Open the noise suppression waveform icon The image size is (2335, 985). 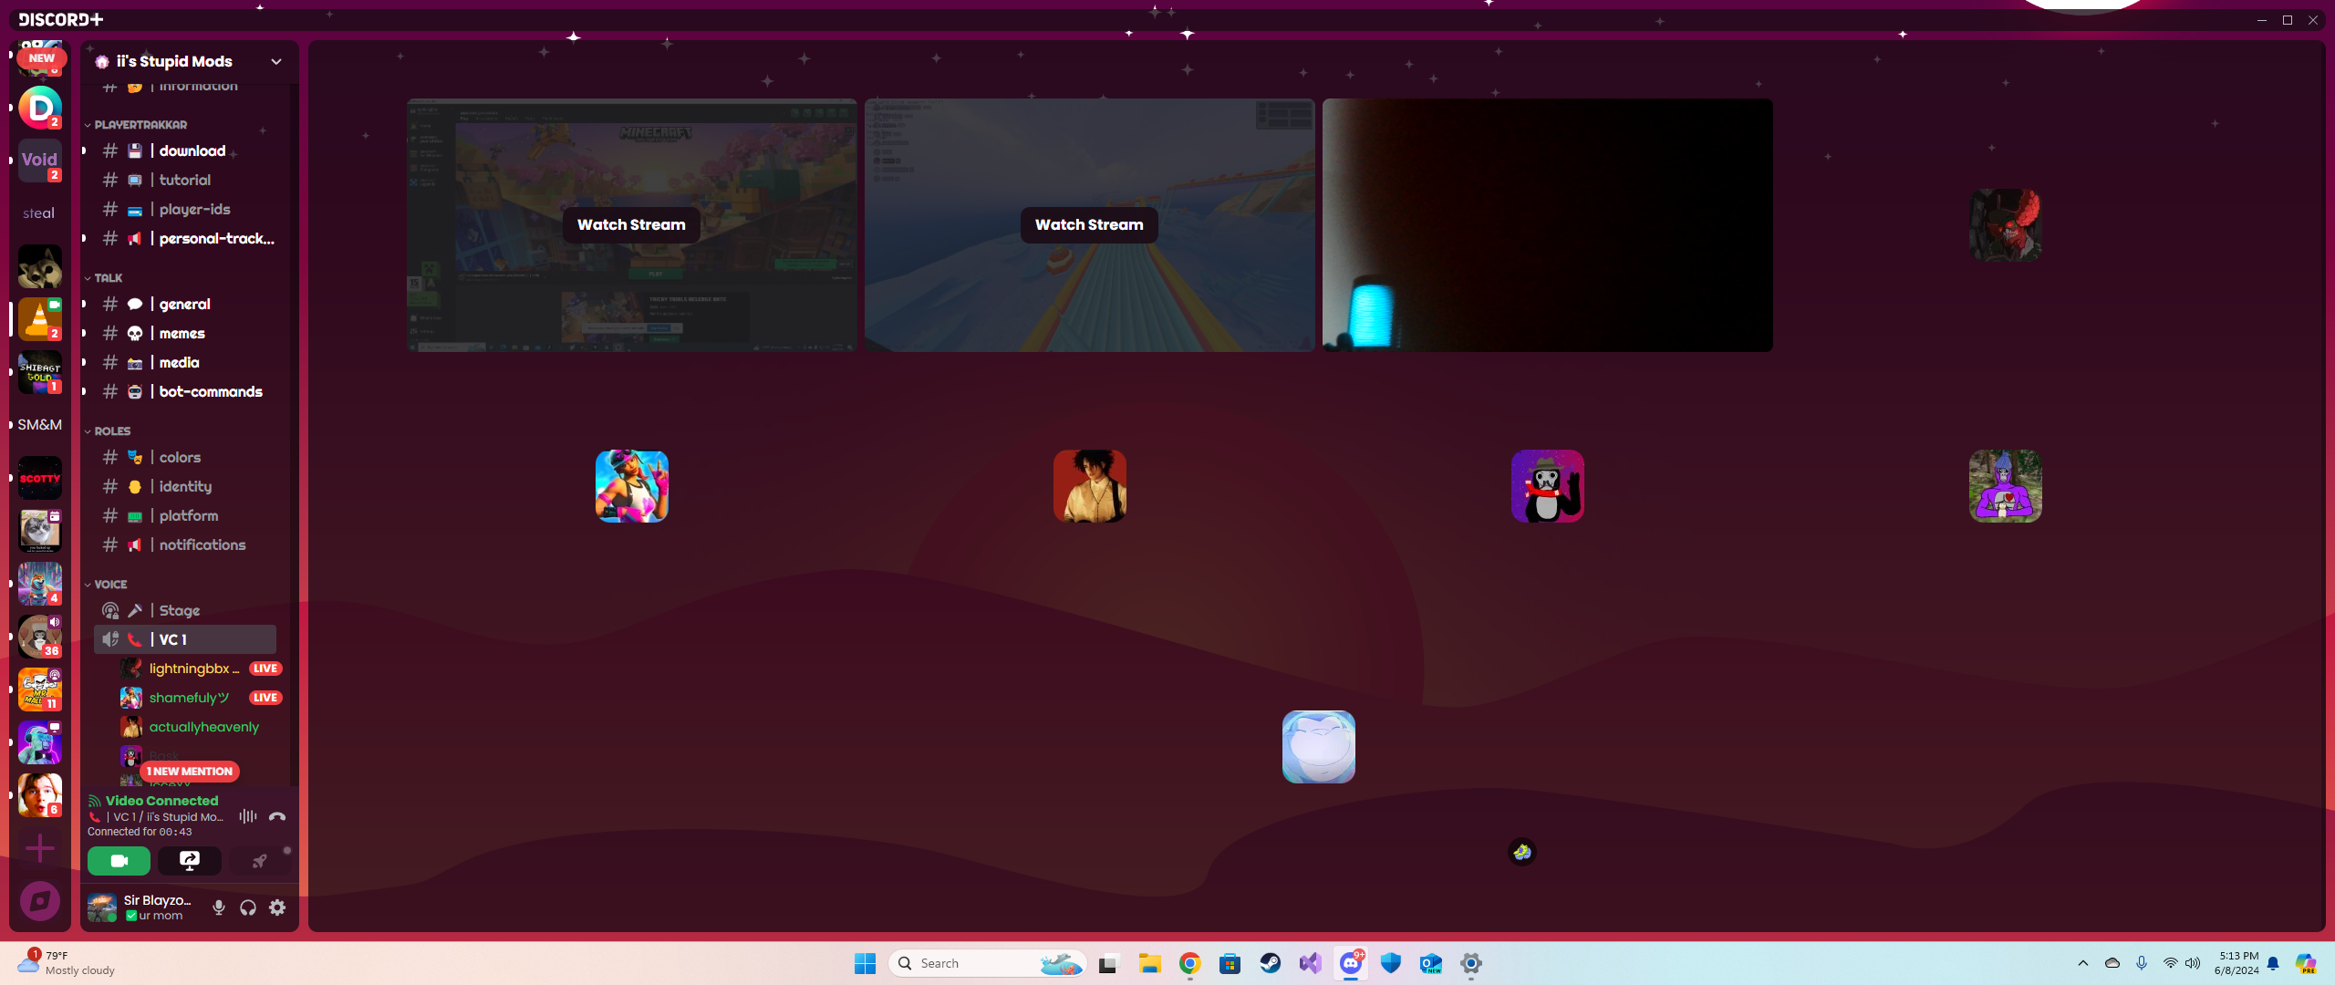click(x=248, y=816)
